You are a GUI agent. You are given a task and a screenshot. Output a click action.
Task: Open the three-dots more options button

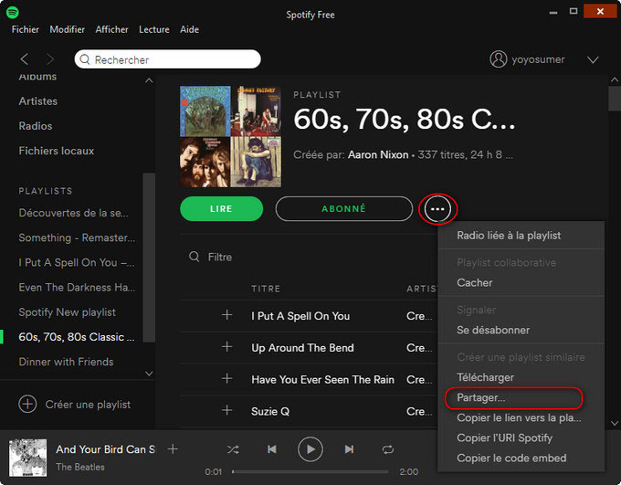[437, 209]
